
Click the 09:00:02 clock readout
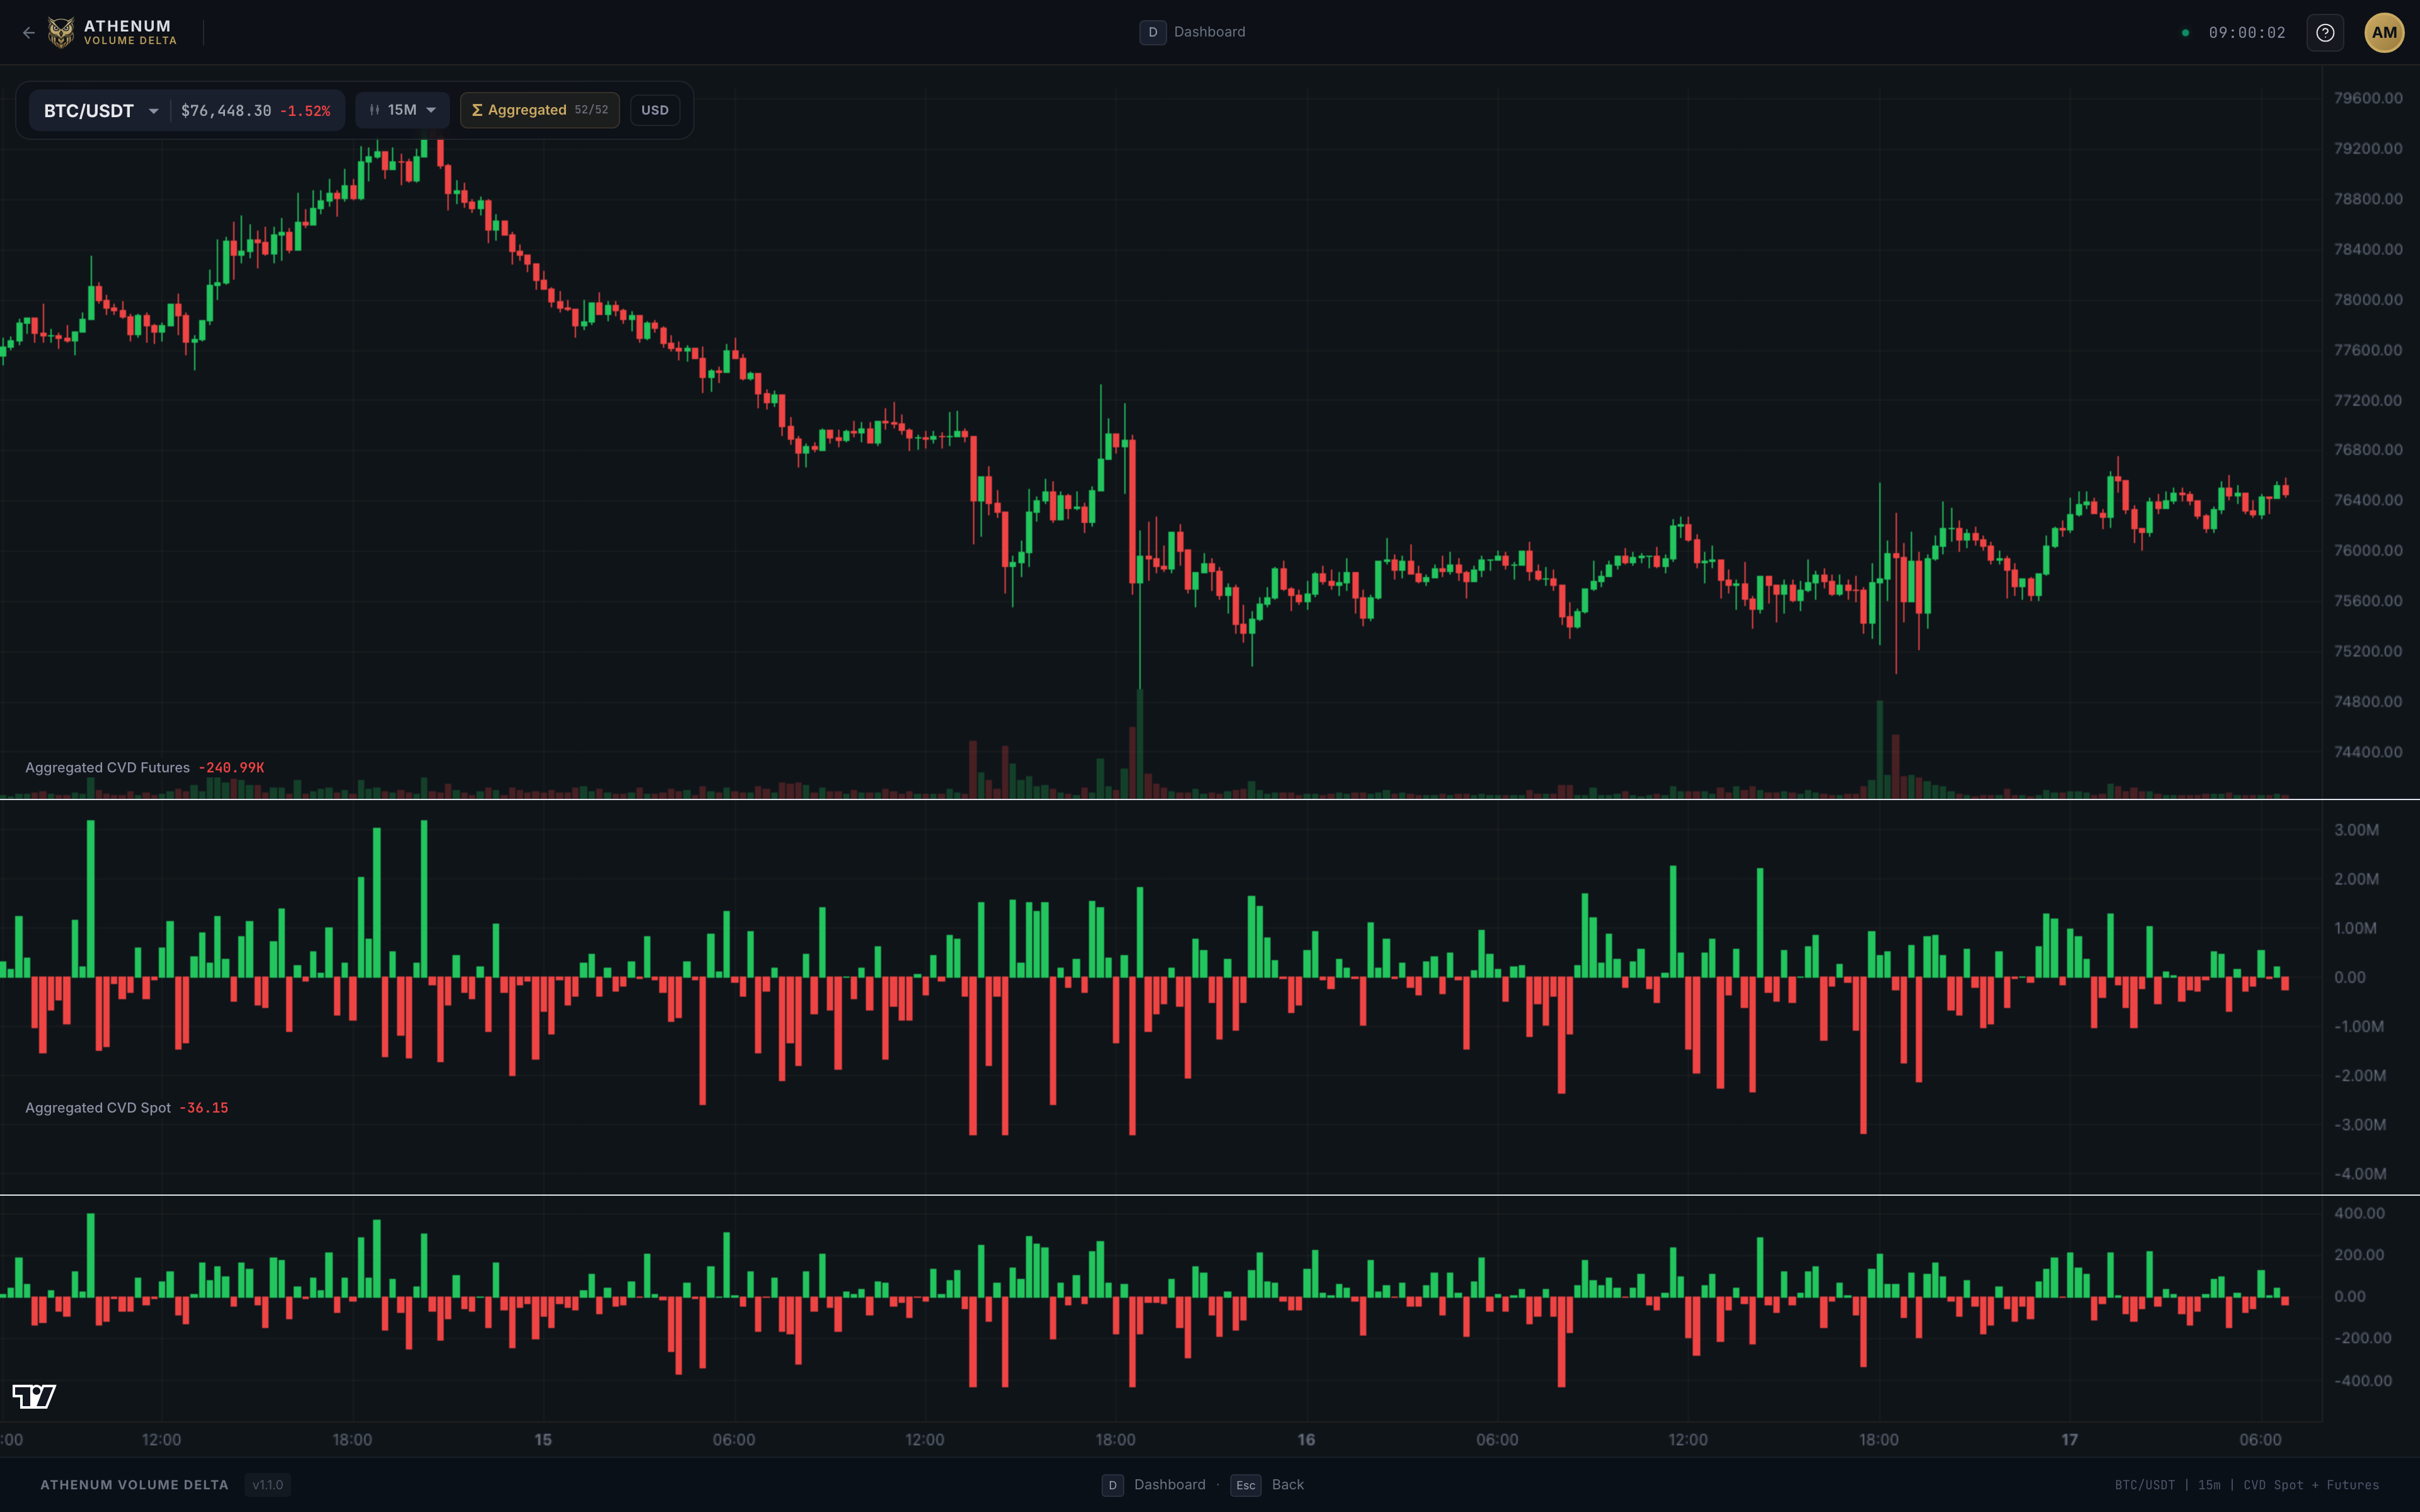pos(2247,33)
